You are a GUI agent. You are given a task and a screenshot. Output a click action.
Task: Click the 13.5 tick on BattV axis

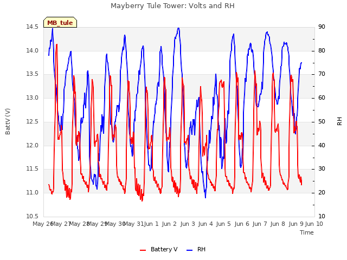32,74
